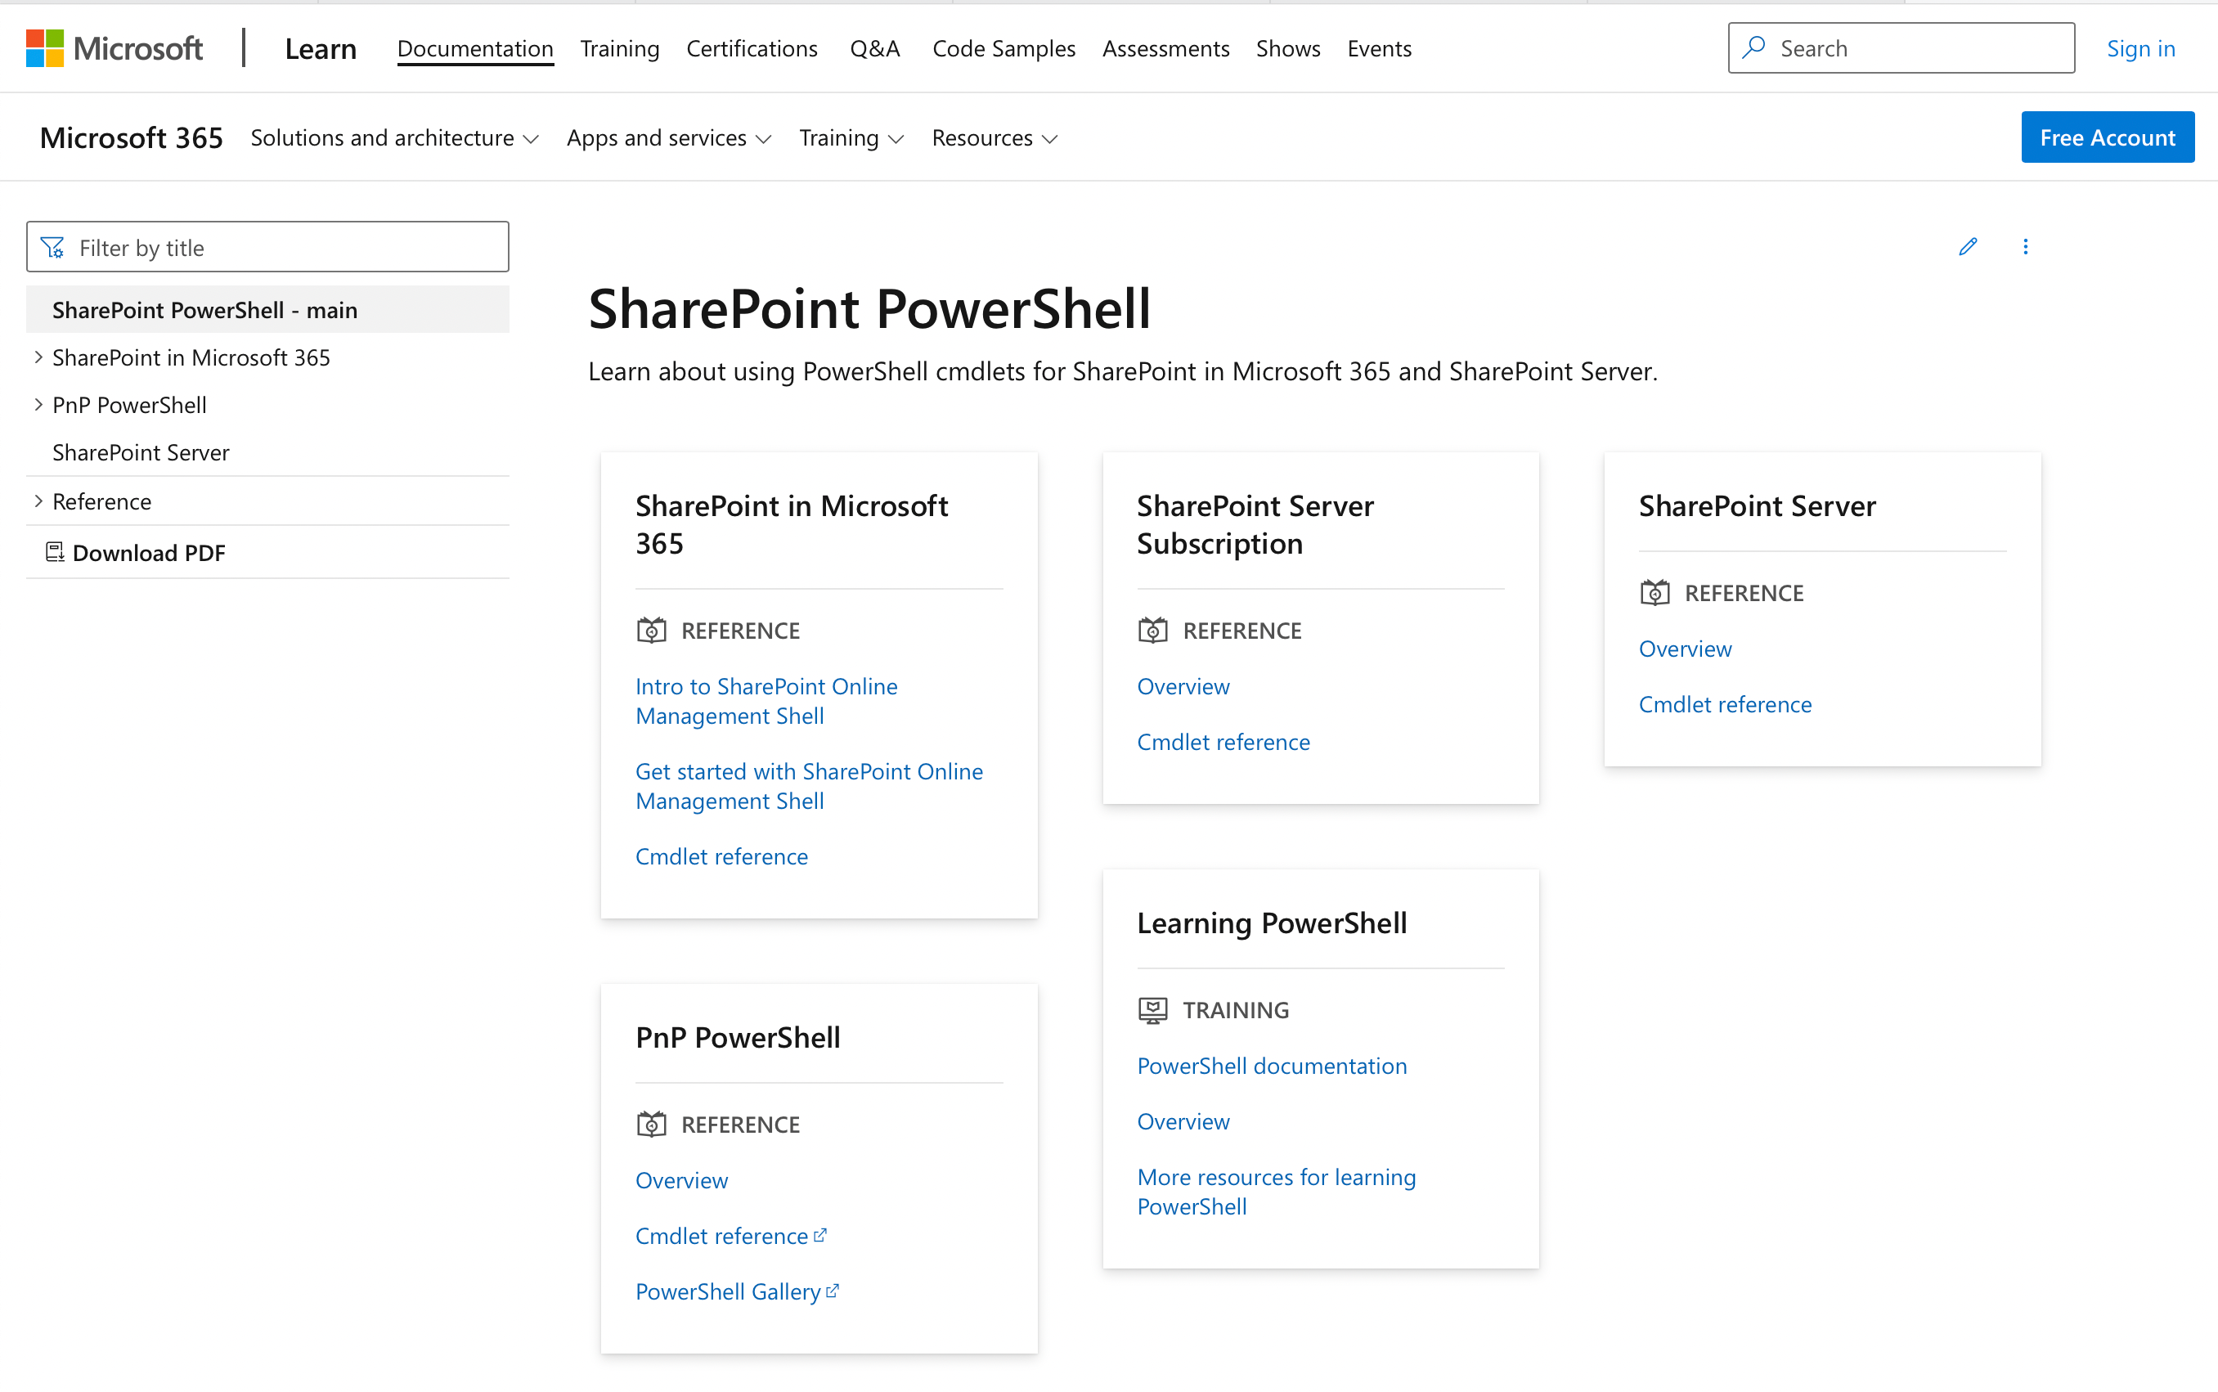Open Cmdlet reference in SharePoint in Microsoft 365 card

[x=721, y=856]
